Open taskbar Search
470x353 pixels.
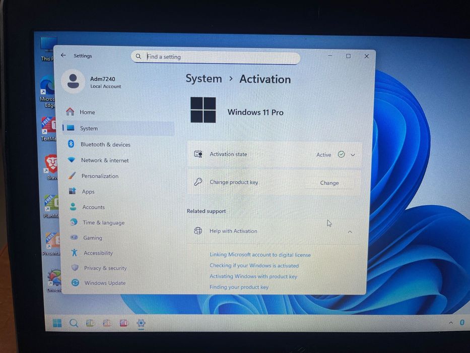pos(74,323)
